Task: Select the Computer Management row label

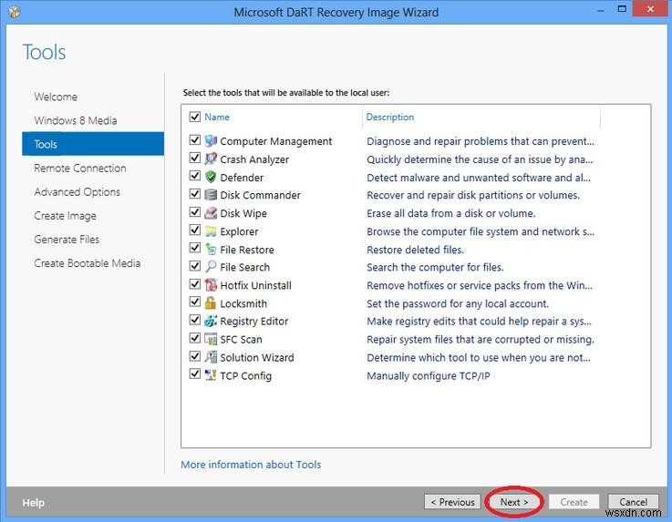Action: point(276,141)
